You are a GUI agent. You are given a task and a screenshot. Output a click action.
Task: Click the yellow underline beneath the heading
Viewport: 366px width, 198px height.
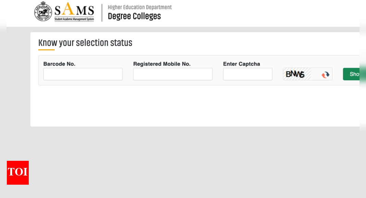coord(46,50)
